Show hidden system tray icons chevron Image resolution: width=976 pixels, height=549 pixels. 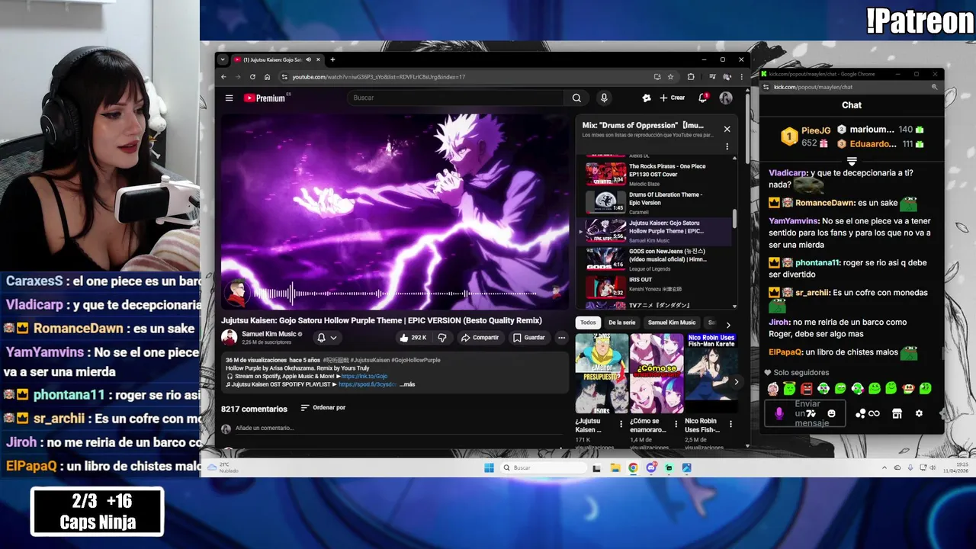[x=884, y=467]
